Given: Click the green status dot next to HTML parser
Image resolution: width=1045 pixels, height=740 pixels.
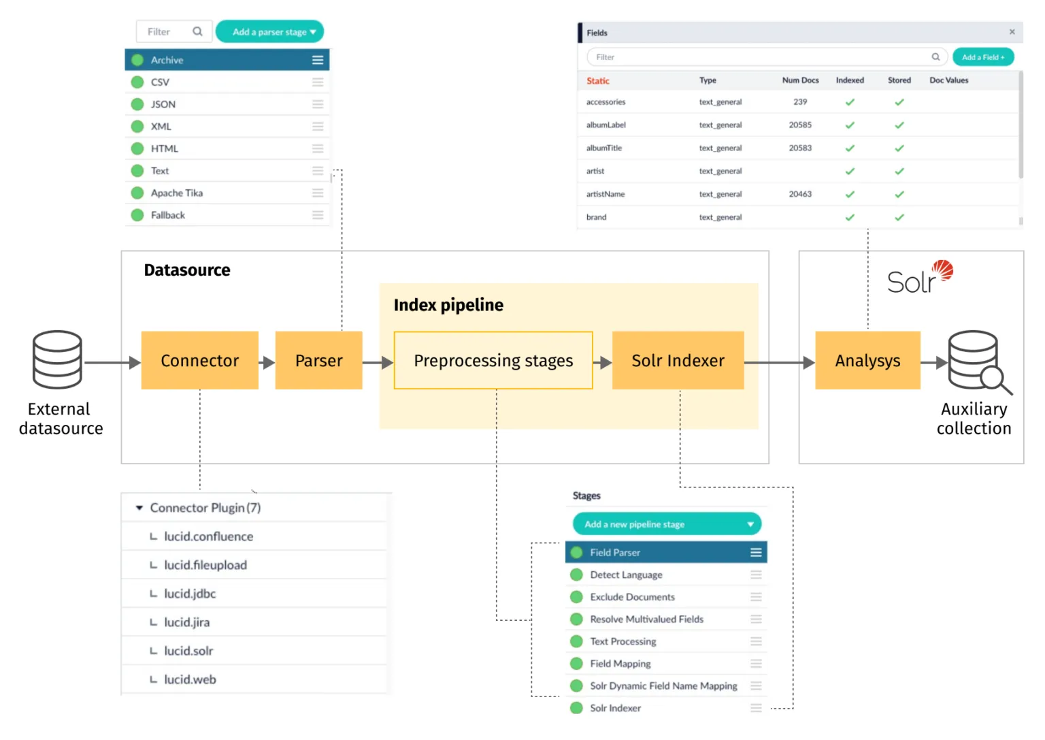Looking at the screenshot, I should (137, 148).
